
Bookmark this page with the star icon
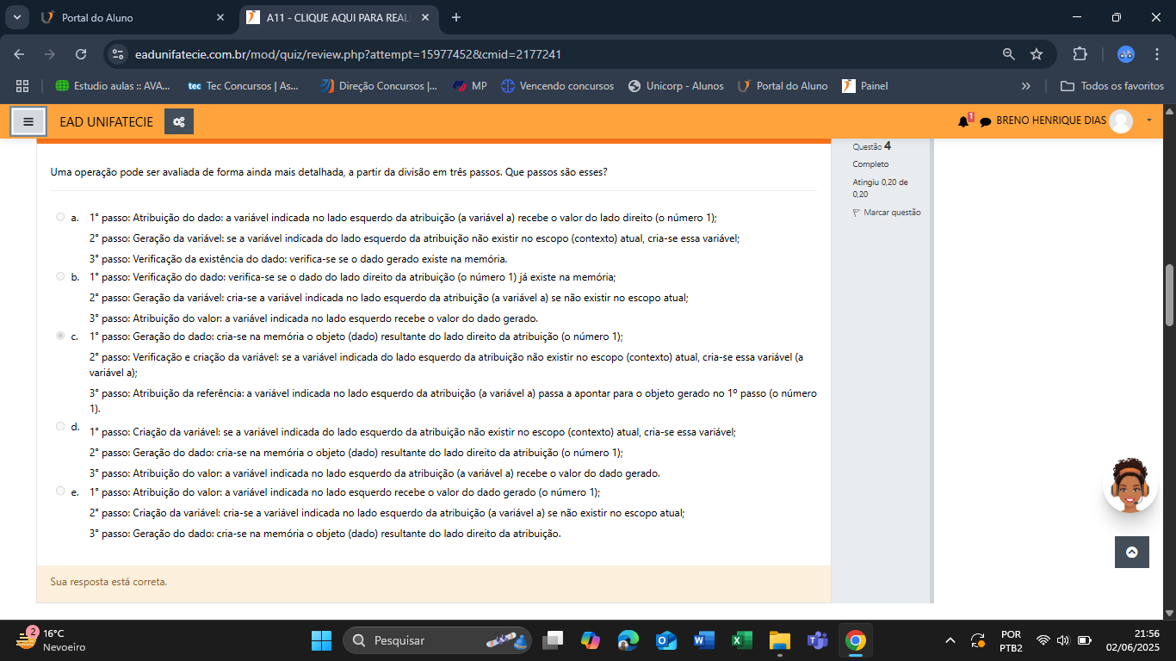coord(1037,54)
